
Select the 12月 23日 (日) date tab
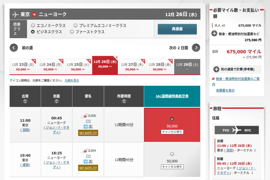click(23, 67)
